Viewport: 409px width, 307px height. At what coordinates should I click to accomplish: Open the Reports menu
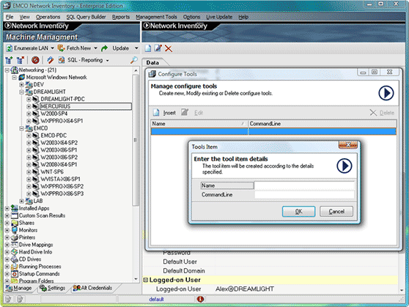[x=121, y=17]
